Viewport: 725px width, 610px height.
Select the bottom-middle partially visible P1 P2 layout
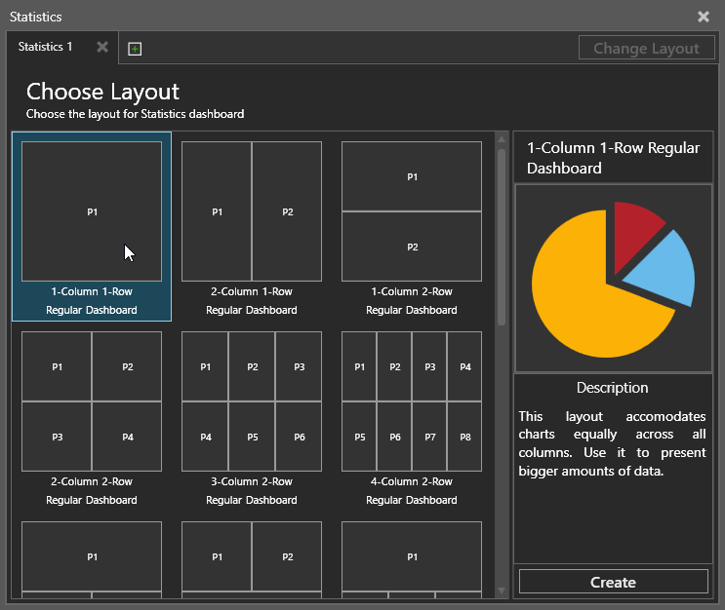click(252, 559)
